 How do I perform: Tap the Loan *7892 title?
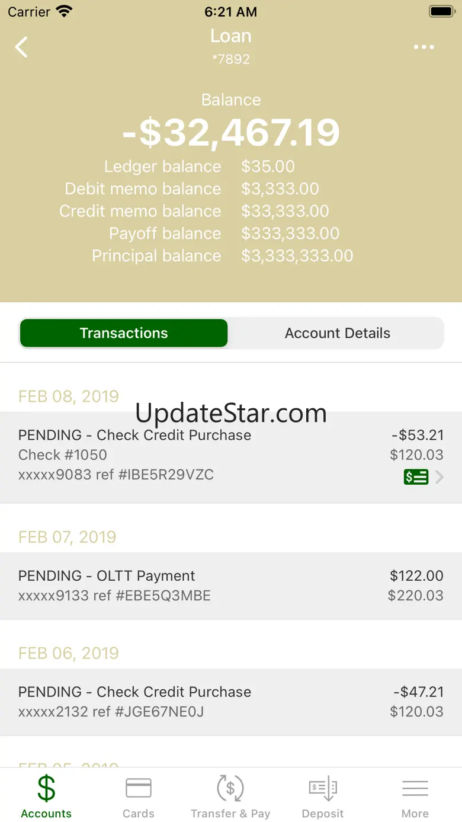click(x=231, y=46)
